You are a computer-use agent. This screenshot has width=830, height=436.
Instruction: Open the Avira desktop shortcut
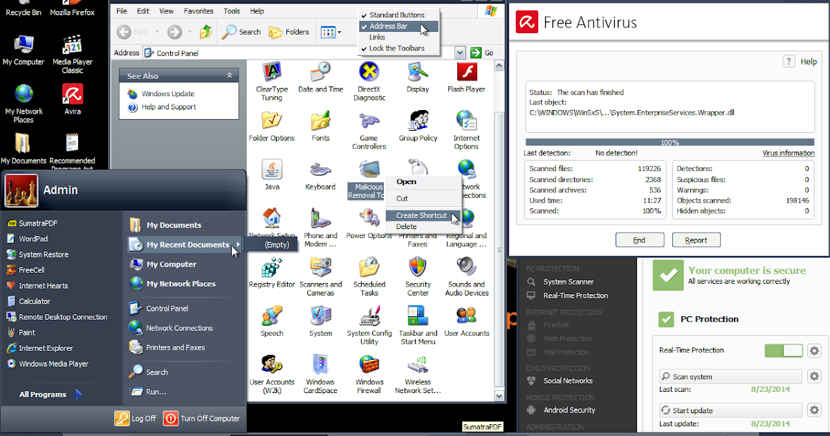pos(73,100)
